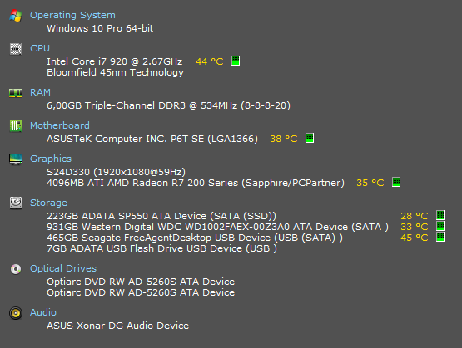The height and width of the screenshot is (348, 462).
Task: Open the CPU section heading link
Action: [40, 48]
